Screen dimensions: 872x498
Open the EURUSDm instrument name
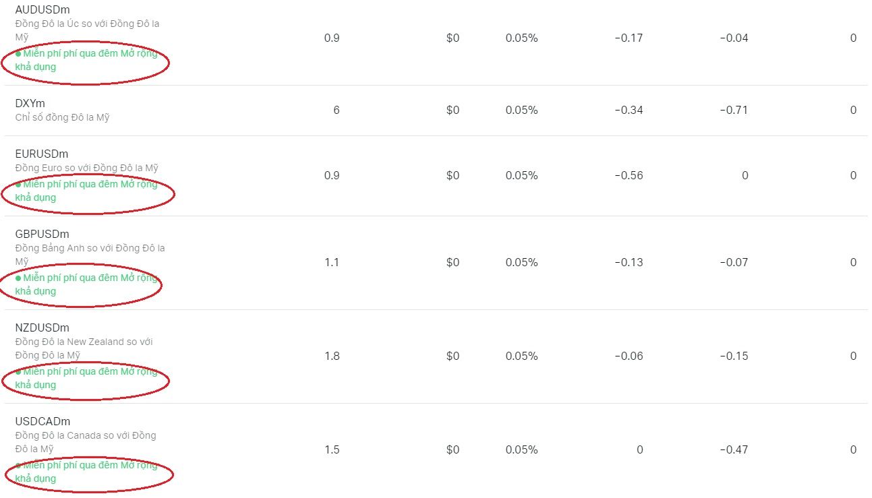tap(42, 154)
